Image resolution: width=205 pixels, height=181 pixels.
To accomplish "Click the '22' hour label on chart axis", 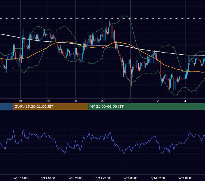I will pyautogui.click(x=103, y=101).
